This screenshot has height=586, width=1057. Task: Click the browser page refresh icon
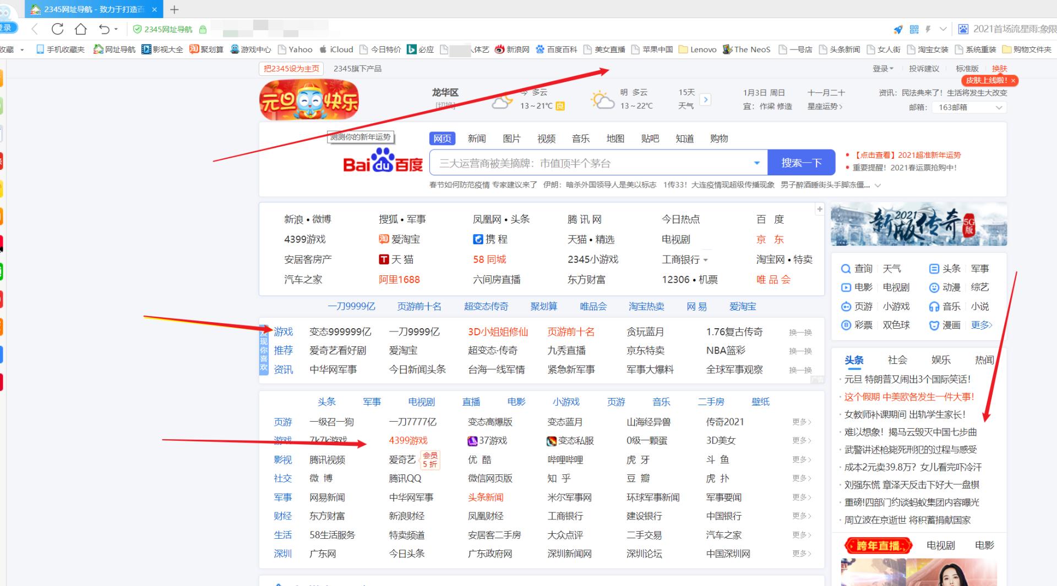[x=57, y=29]
